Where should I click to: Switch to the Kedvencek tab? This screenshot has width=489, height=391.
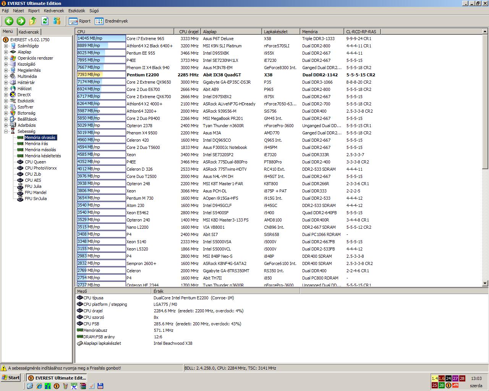29,32
